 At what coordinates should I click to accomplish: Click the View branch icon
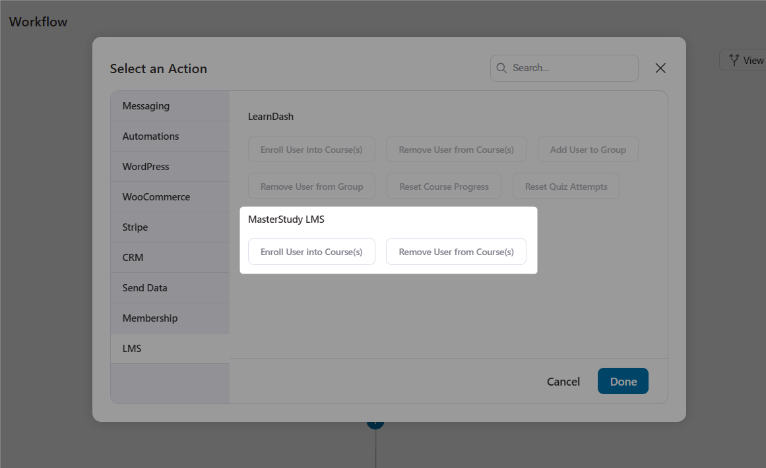(x=734, y=60)
